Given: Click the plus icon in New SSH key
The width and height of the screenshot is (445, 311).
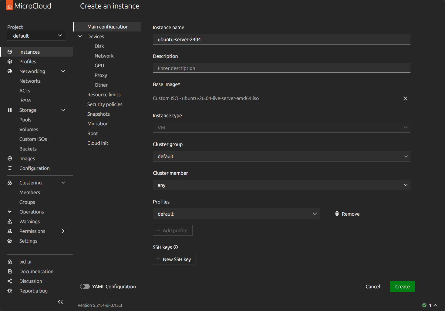Looking at the screenshot, I should [x=158, y=259].
